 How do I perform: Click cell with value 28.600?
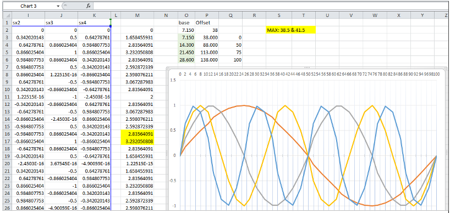tap(186, 59)
